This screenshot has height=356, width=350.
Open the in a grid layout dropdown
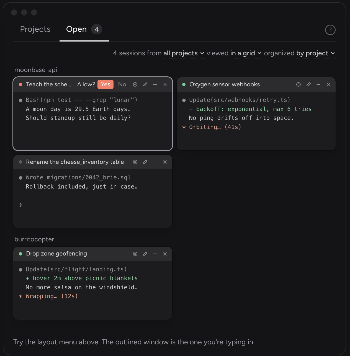pos(246,53)
